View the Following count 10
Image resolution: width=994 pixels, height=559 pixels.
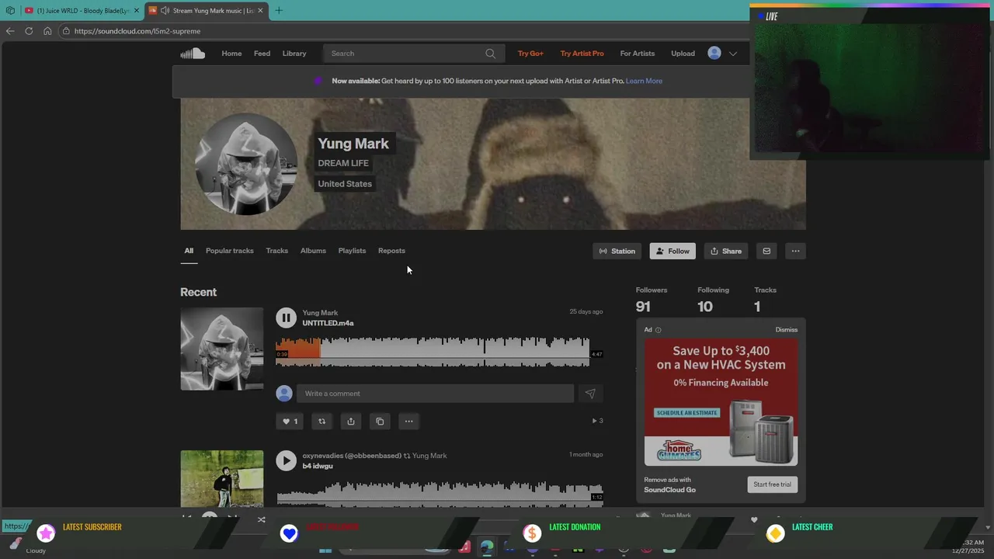(704, 307)
